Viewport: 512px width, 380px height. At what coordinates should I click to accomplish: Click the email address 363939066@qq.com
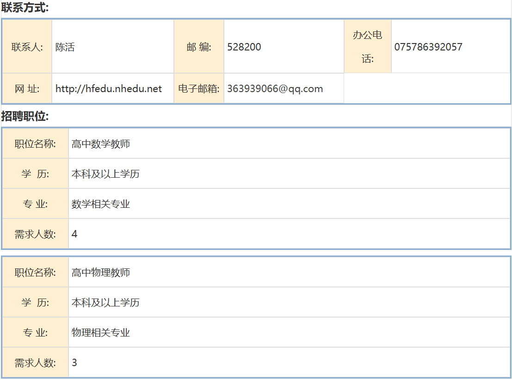pyautogui.click(x=275, y=89)
